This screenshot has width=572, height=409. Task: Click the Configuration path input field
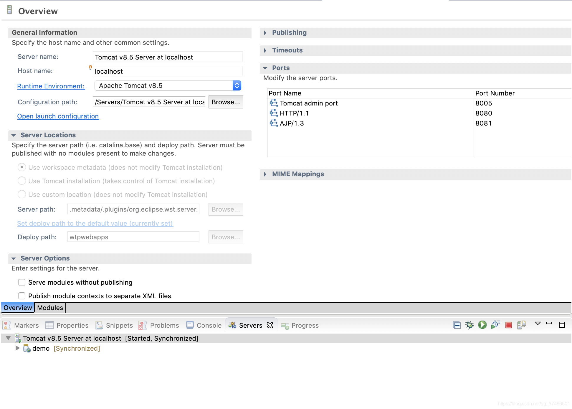point(149,102)
